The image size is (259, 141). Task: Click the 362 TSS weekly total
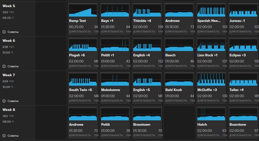[x=8, y=116]
